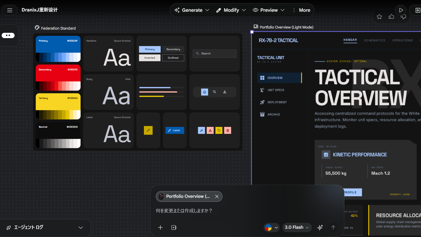Open the Generate dropdown menu
Image resolution: width=421 pixels, height=237 pixels.
pyautogui.click(x=192, y=10)
